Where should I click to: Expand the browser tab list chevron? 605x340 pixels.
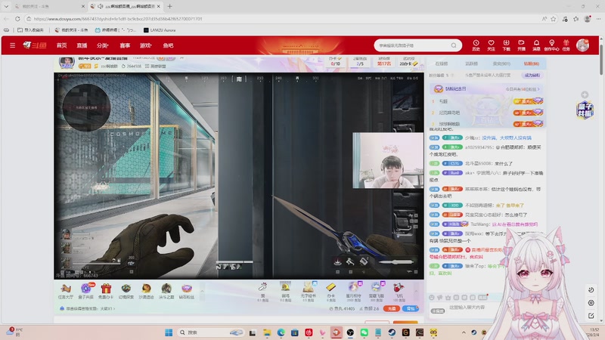pyautogui.click(x=6, y=6)
